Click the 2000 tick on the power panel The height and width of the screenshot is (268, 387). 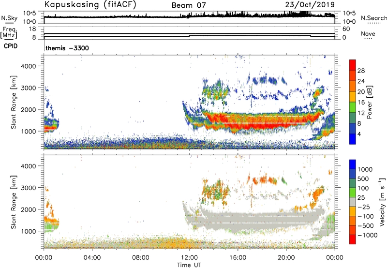pyautogui.click(x=29, y=110)
